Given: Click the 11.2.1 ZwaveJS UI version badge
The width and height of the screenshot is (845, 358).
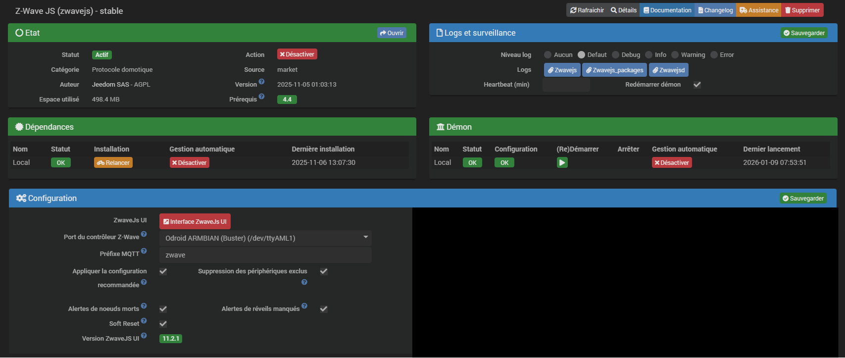Looking at the screenshot, I should [171, 339].
